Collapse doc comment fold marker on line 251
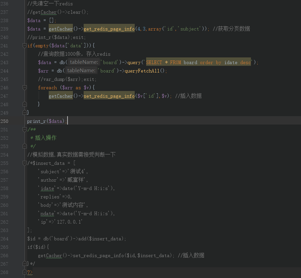 [25, 130]
